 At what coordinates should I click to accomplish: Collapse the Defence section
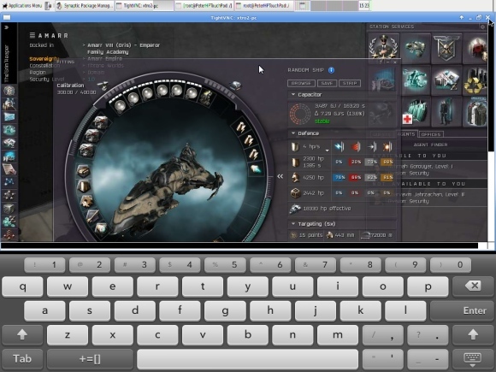(293, 133)
